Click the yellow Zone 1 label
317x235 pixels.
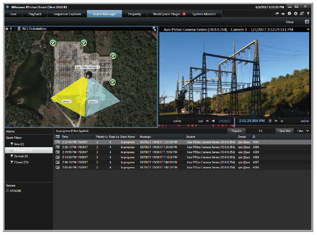pos(66,101)
